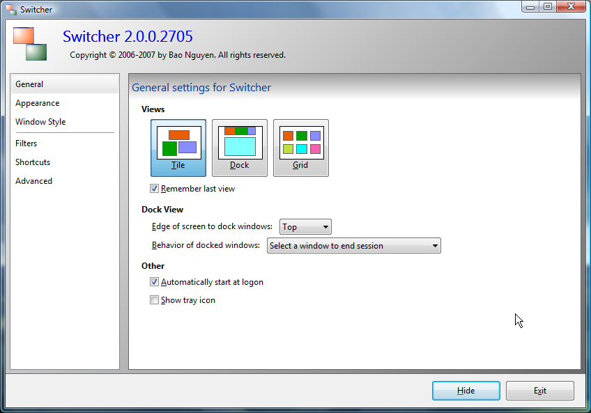Open Advanced settings page
The height and width of the screenshot is (413, 591).
click(65, 181)
